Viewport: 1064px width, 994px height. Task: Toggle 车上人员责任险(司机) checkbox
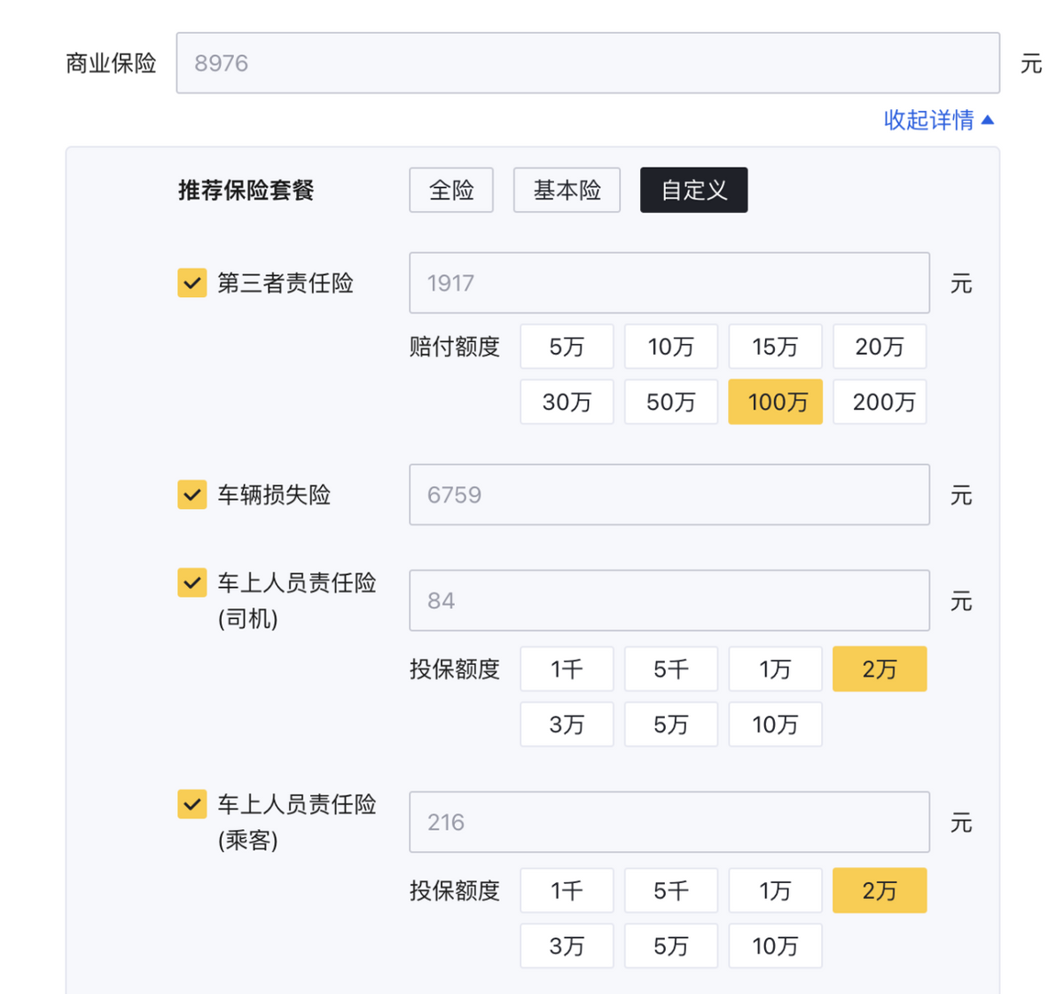[x=192, y=583]
